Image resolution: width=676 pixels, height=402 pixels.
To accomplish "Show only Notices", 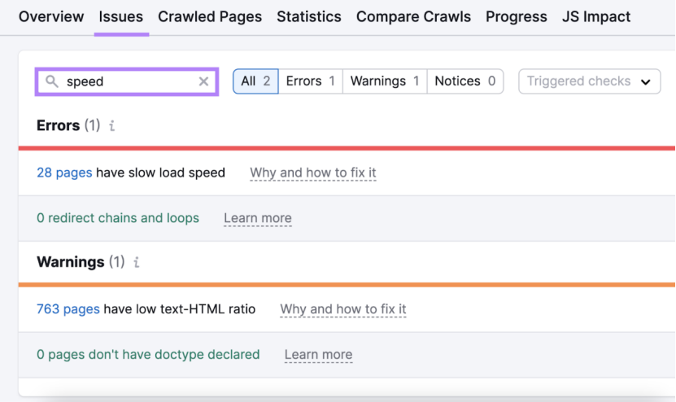I will [x=464, y=81].
